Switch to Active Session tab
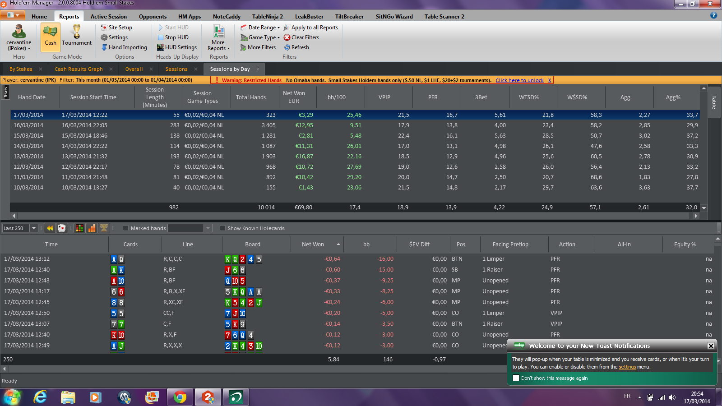 pyautogui.click(x=109, y=17)
